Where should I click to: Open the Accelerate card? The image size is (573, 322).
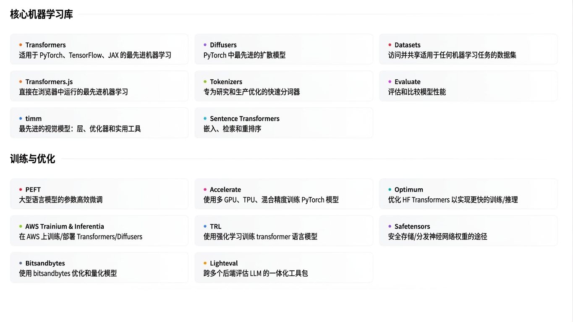point(284,194)
